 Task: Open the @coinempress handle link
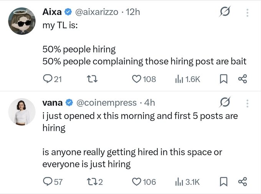[x=107, y=103]
